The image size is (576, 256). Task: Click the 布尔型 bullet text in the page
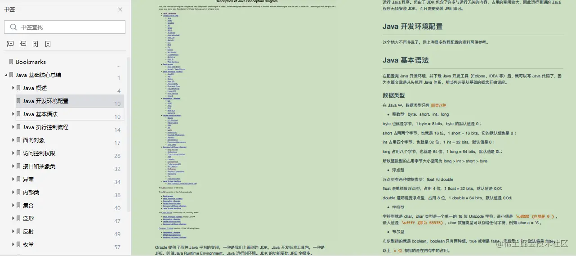398,232
